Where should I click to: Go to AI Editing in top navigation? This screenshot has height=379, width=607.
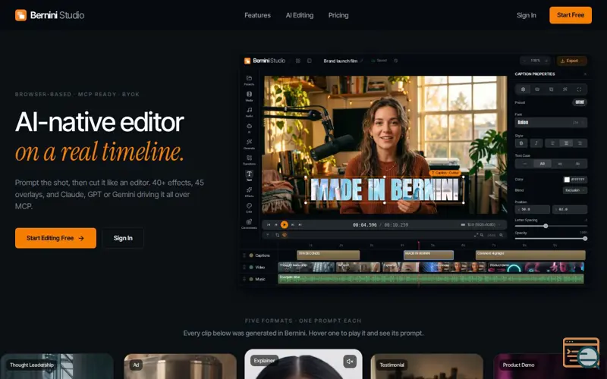300,15
